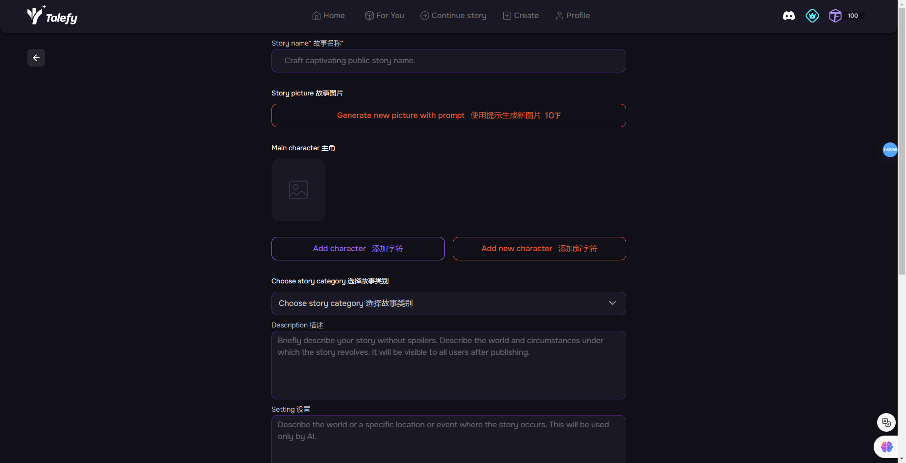Viewport: 906px width, 463px height.
Task: Click the blue 138M badge icon
Action: 890,149
